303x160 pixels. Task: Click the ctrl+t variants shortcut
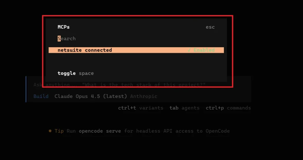(141, 108)
